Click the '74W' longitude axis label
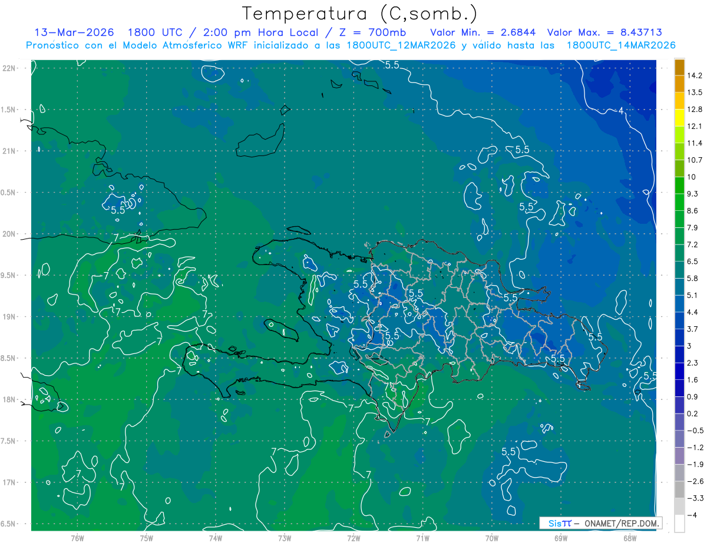This screenshot has height=546, width=707. pyautogui.click(x=215, y=538)
